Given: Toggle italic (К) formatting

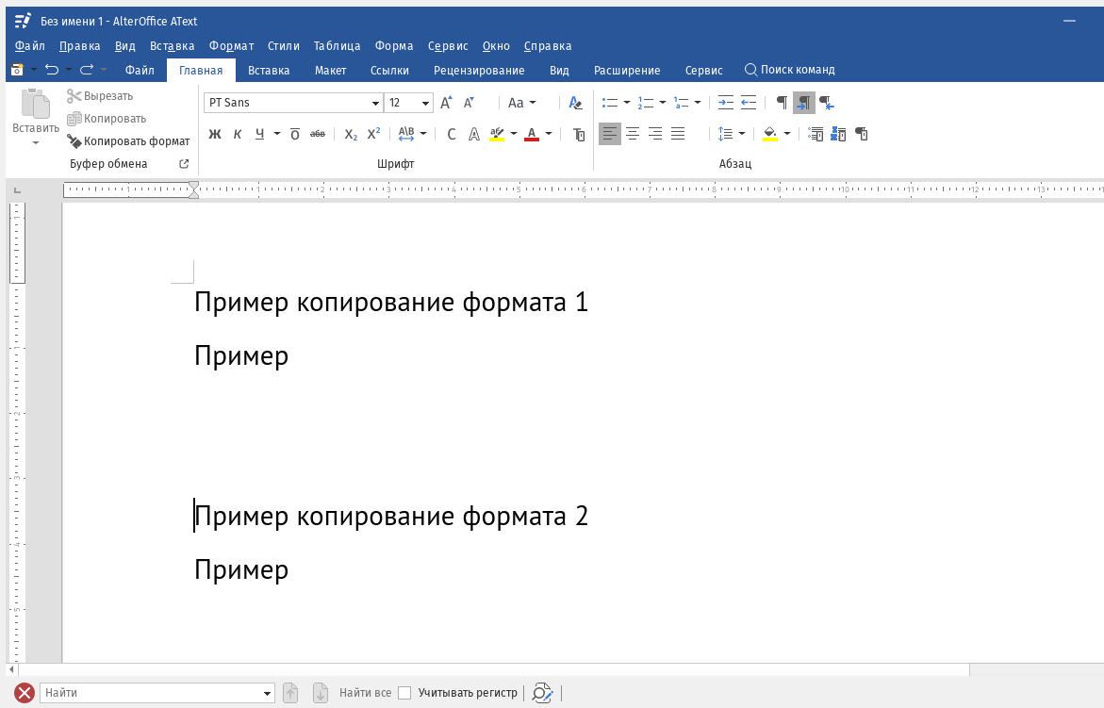Looking at the screenshot, I should [238, 134].
